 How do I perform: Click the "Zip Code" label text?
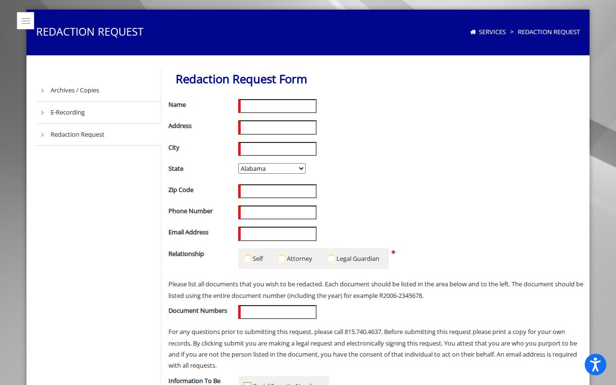(x=181, y=190)
